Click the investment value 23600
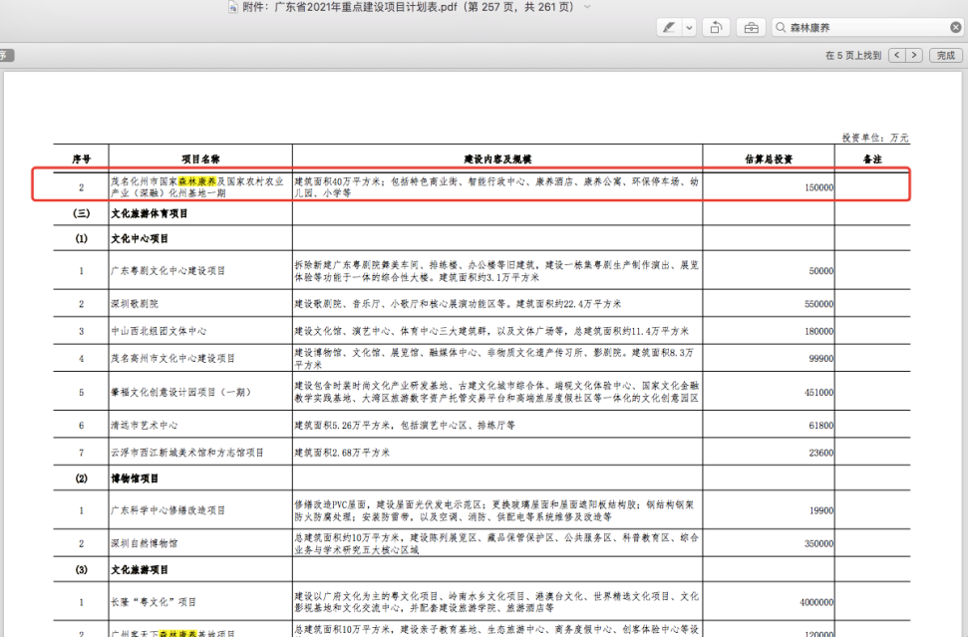 click(821, 453)
